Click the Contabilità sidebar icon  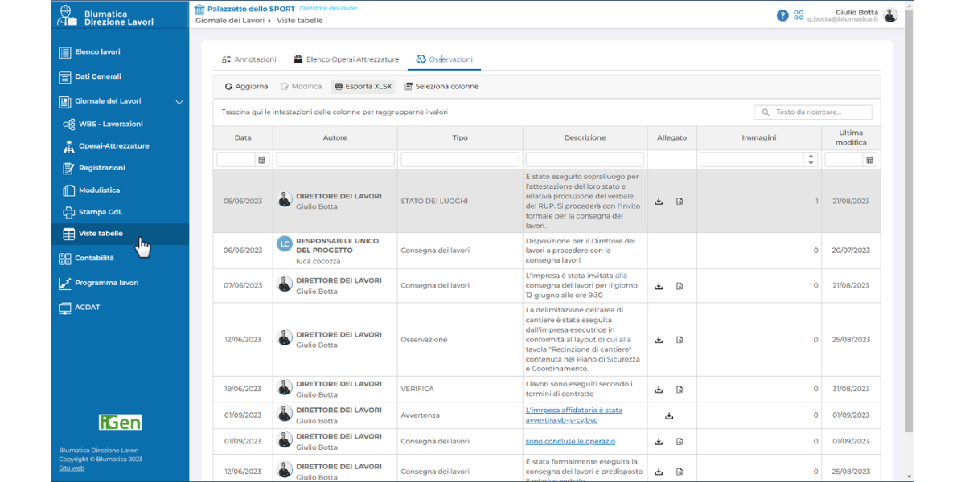[65, 259]
